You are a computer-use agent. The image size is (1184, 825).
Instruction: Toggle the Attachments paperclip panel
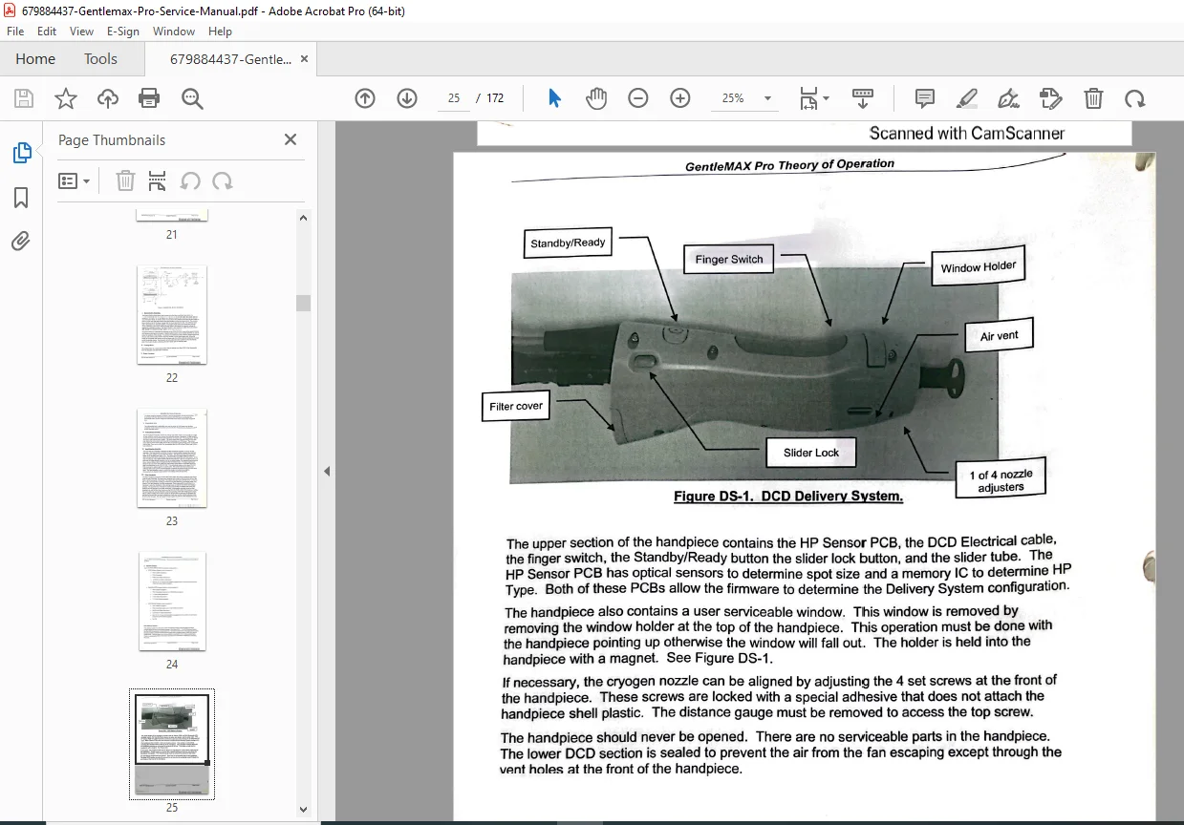[21, 242]
